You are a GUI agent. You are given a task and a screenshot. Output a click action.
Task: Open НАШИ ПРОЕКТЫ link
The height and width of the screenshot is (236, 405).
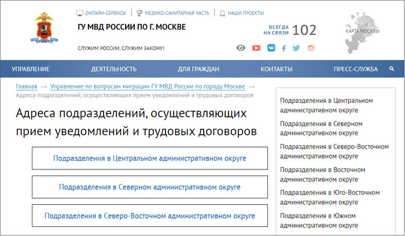[246, 13]
